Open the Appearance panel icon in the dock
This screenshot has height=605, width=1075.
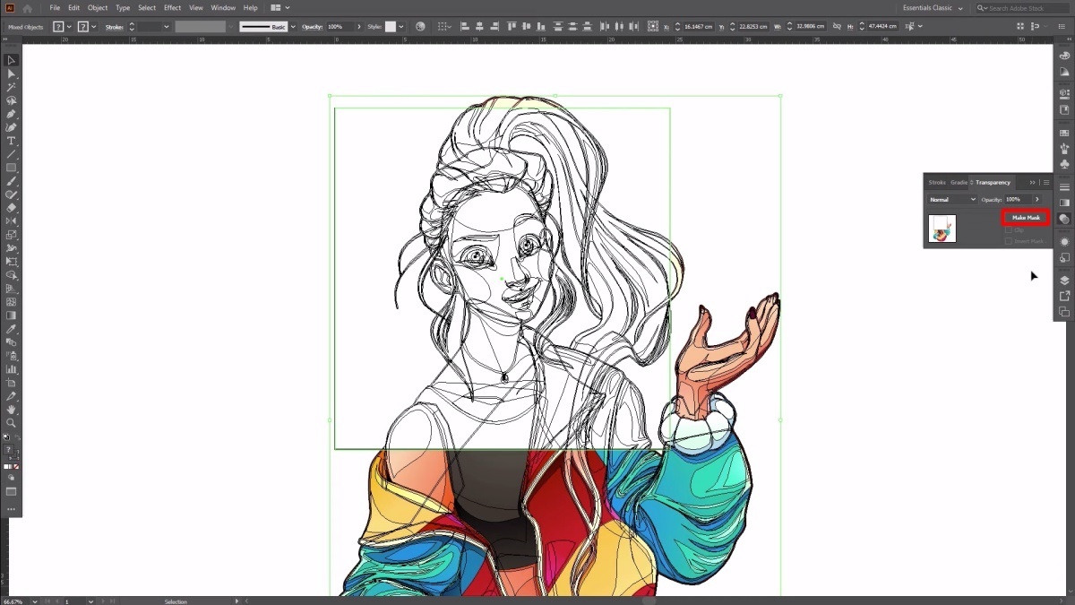point(1064,242)
